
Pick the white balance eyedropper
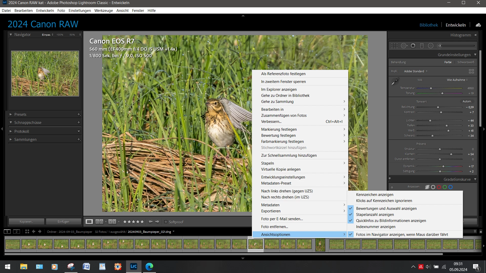395,81
